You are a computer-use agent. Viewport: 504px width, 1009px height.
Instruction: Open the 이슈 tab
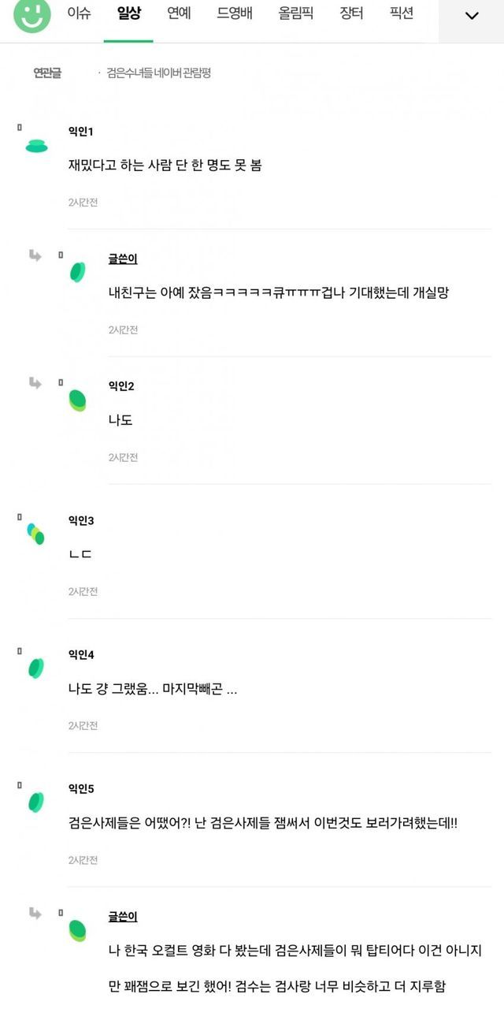tap(79, 13)
